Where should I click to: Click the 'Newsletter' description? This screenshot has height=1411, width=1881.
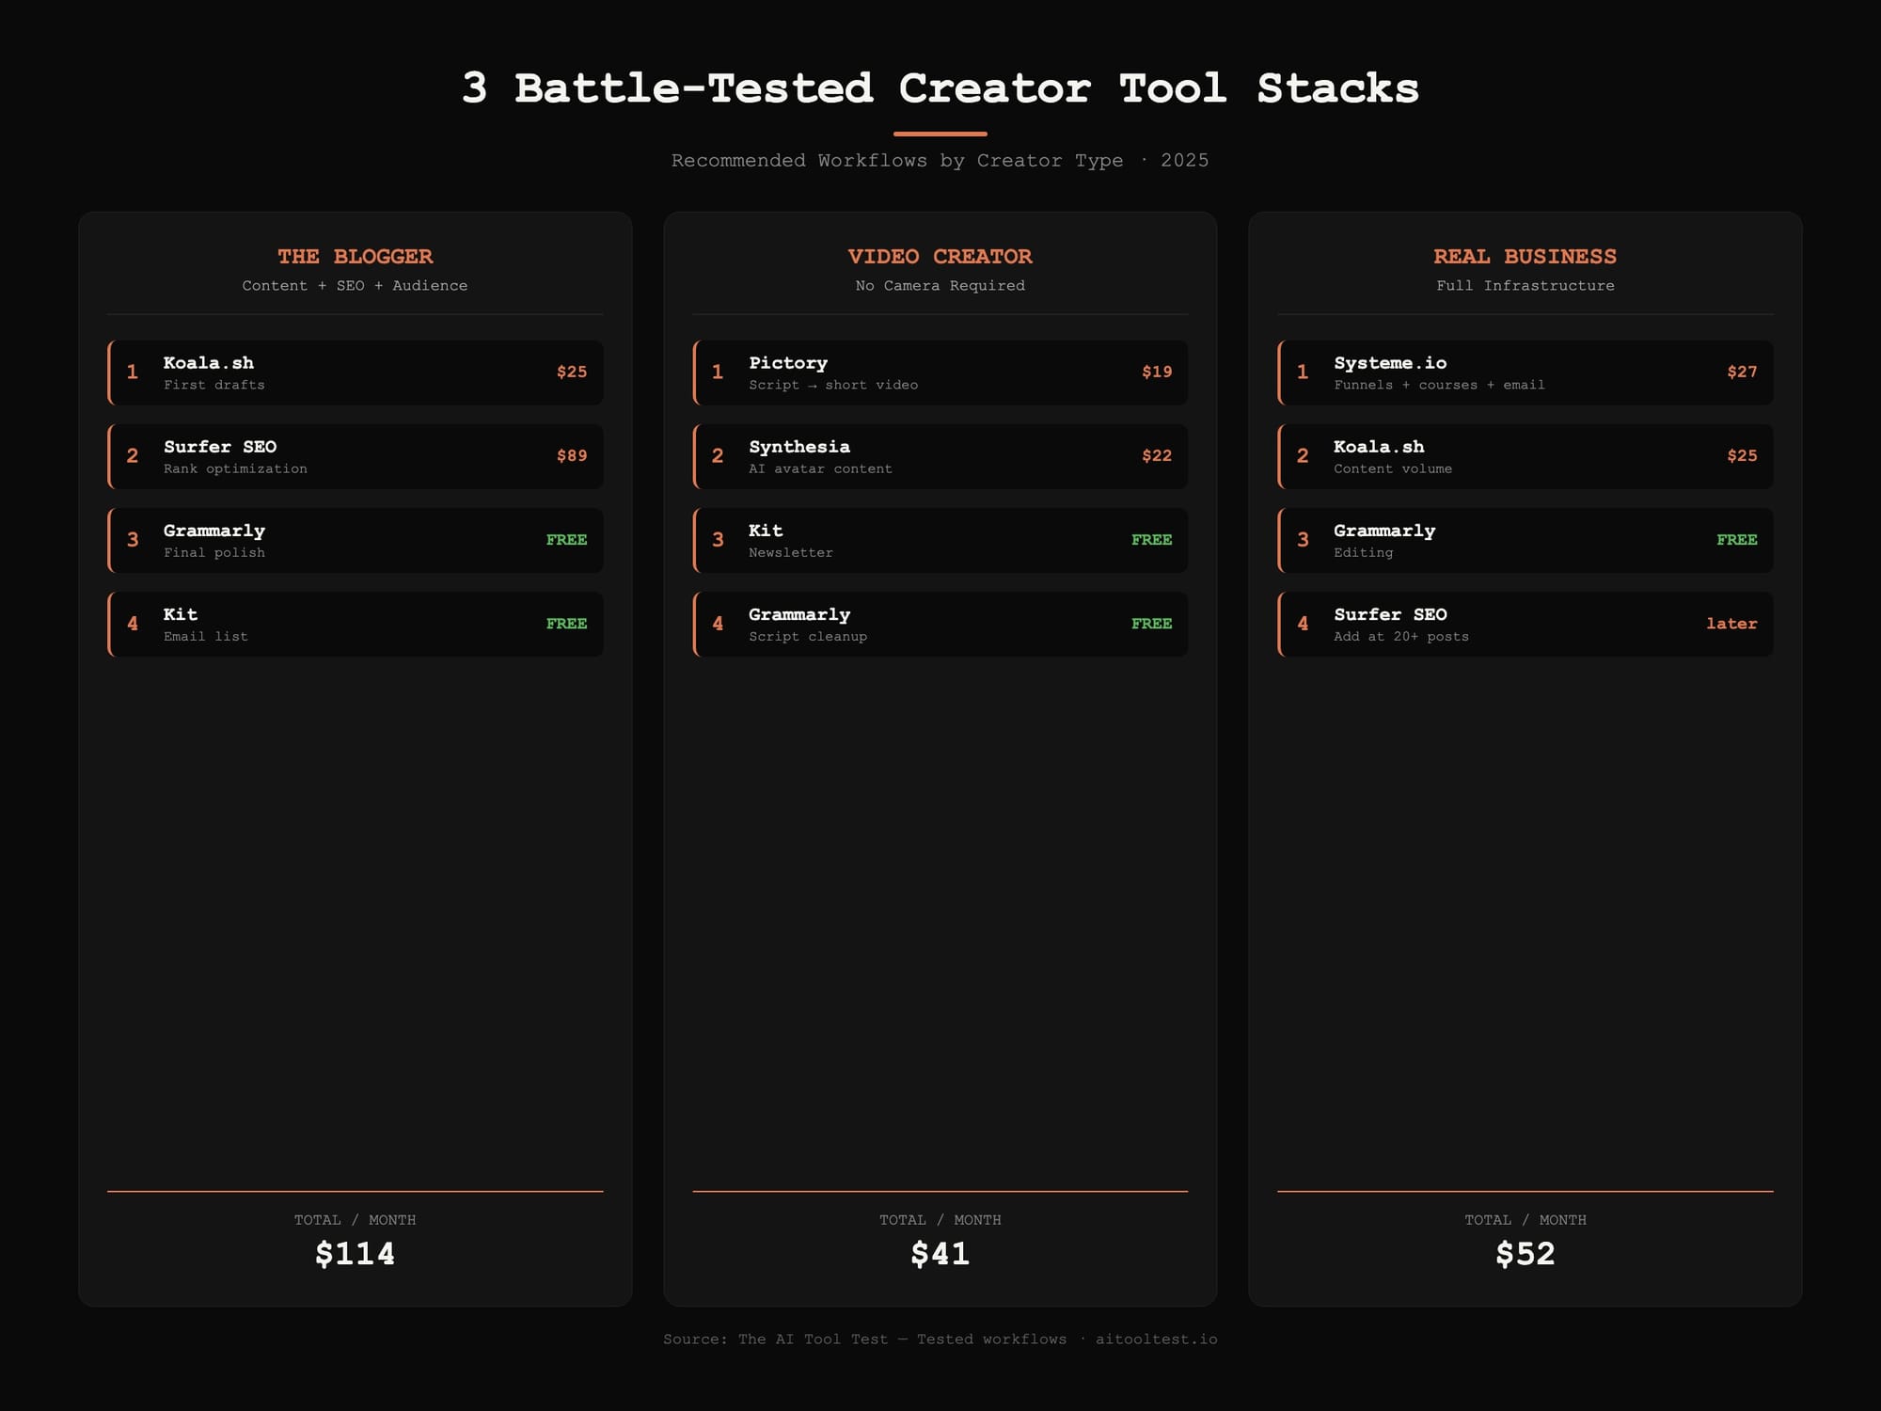pos(791,552)
